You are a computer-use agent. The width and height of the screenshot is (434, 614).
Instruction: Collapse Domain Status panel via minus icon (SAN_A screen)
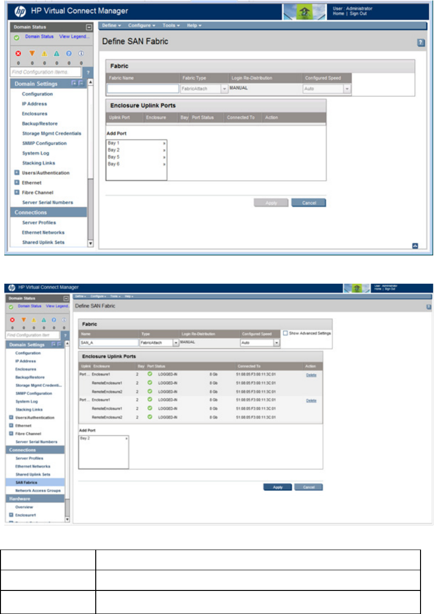(66, 298)
